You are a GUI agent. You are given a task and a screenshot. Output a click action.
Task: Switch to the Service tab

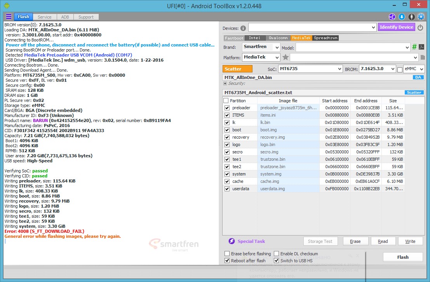click(x=44, y=17)
